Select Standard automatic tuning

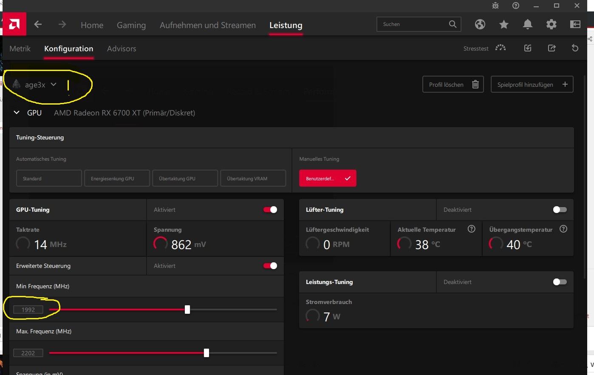(x=49, y=179)
